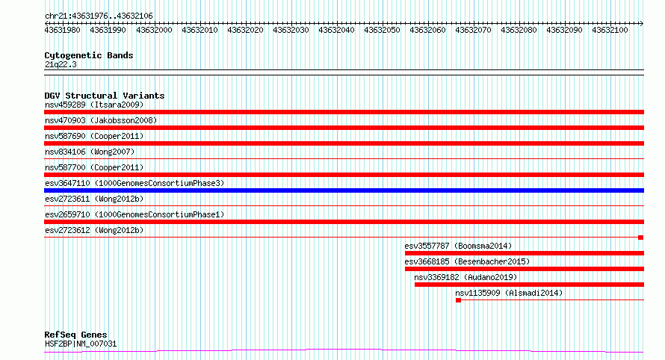
Task: Click ruler position 43632040
Action: click(x=336, y=30)
